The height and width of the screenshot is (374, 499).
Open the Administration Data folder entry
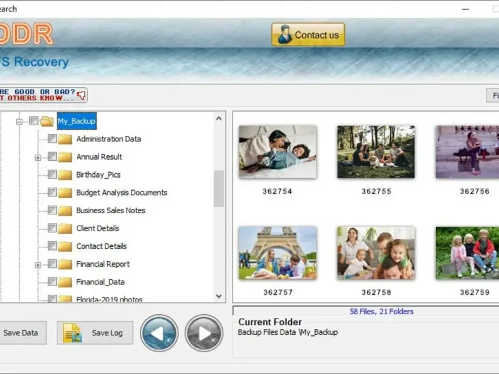point(109,139)
